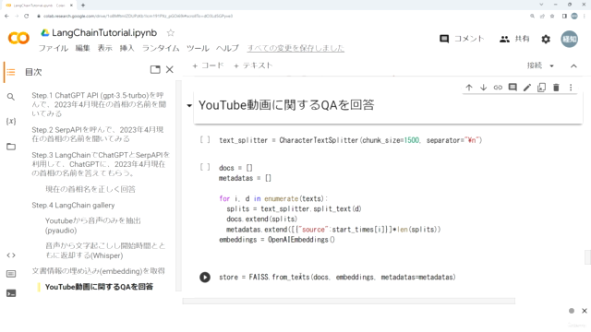The width and height of the screenshot is (591, 332).
Task: Move the cell down
Action: click(x=483, y=88)
